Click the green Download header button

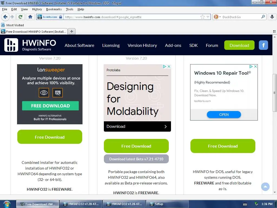click(239, 45)
